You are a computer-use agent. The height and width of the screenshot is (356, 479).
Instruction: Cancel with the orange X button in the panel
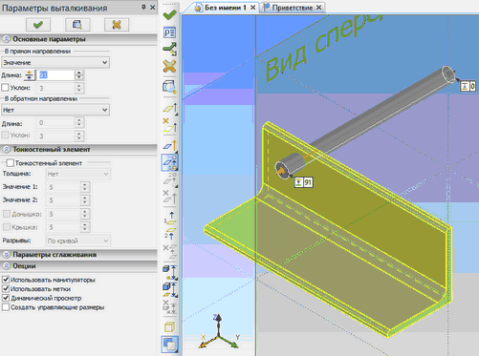coord(117,25)
